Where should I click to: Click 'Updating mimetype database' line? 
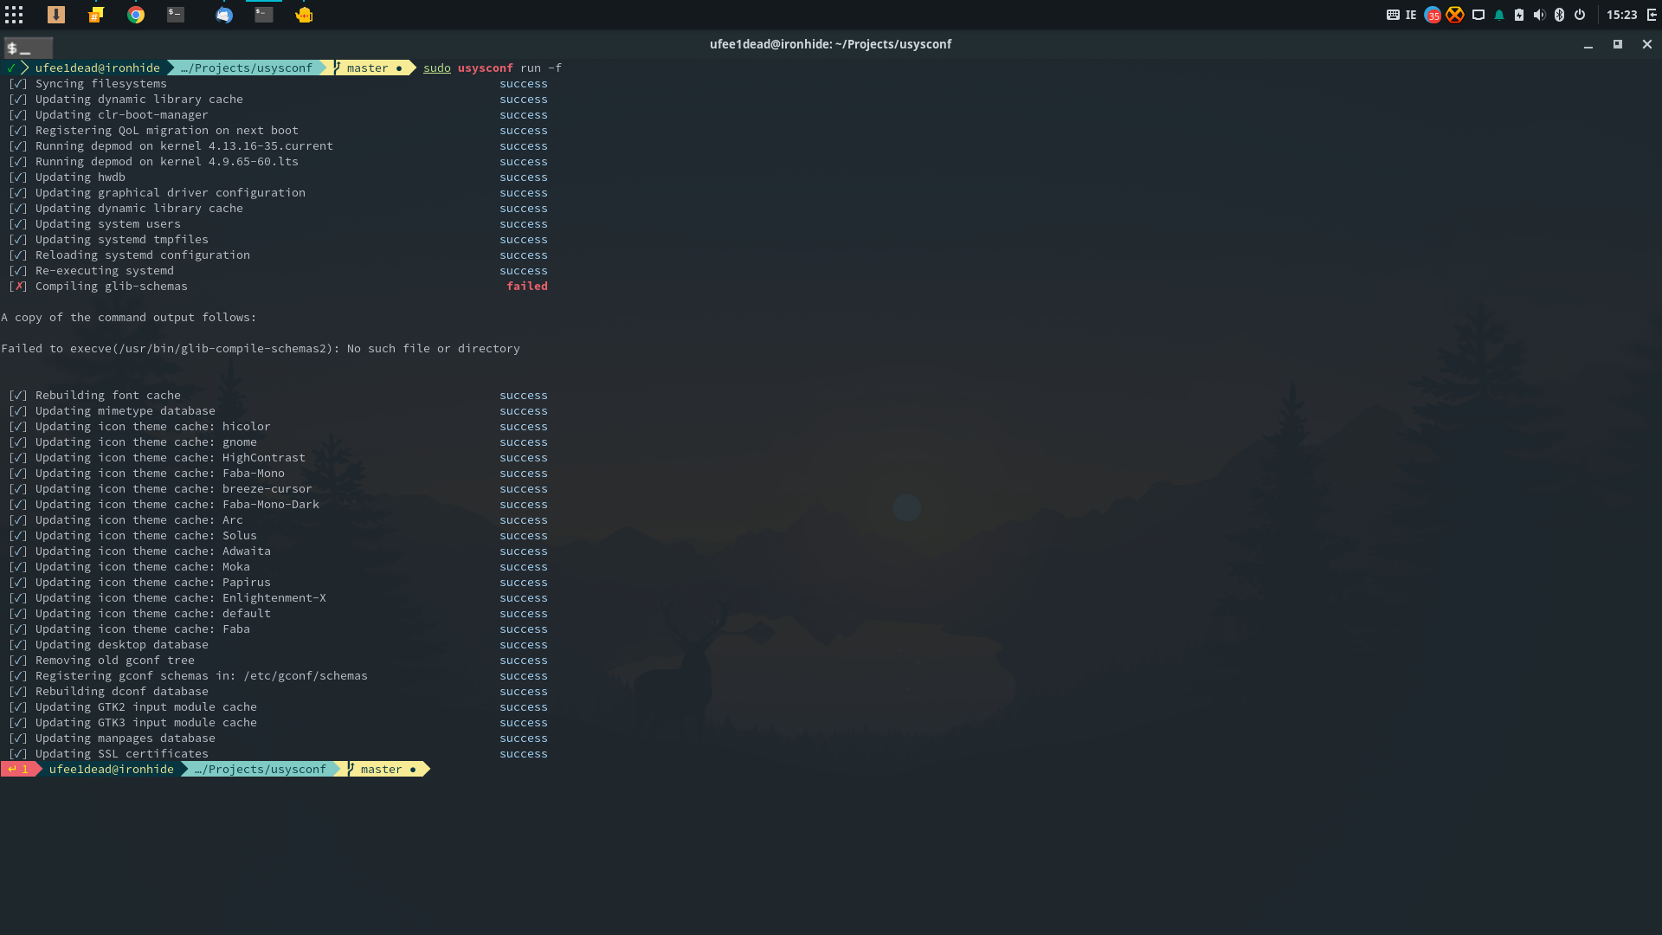[126, 410]
